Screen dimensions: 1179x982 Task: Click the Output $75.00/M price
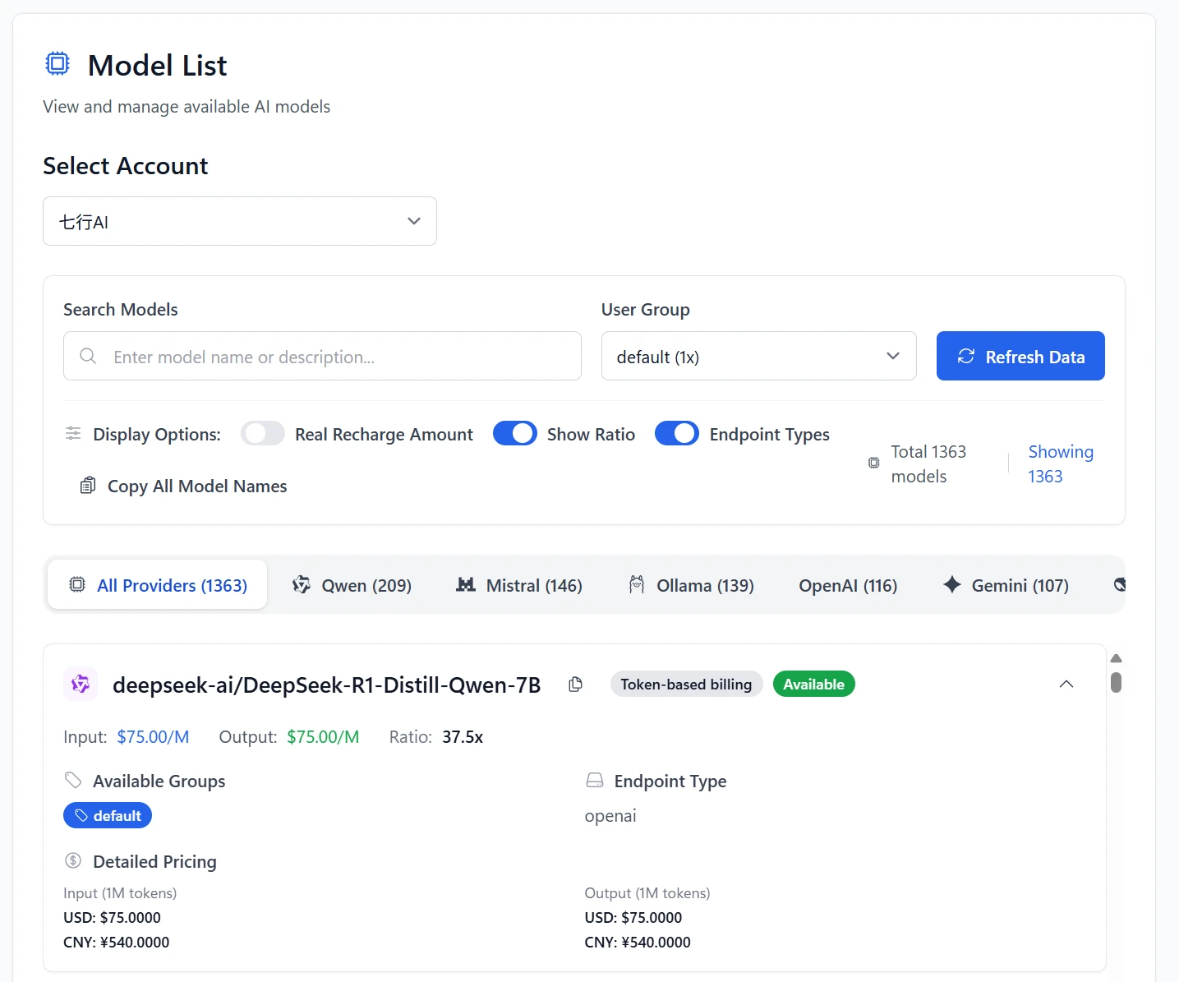(x=323, y=736)
